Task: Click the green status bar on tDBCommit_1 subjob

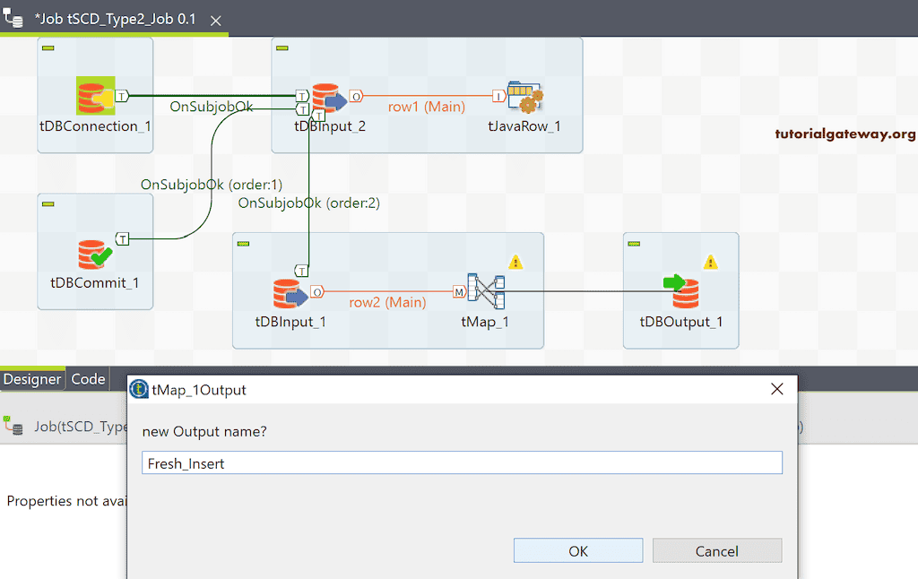Action: tap(47, 205)
